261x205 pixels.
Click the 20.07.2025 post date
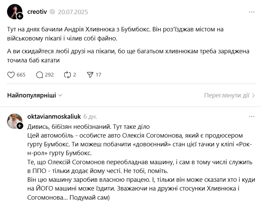(x=73, y=12)
